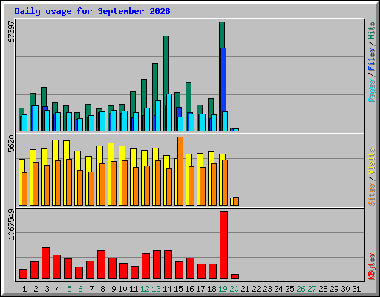Select the red KBytes bar for day 14
The width and height of the screenshot is (380, 297).
click(168, 264)
